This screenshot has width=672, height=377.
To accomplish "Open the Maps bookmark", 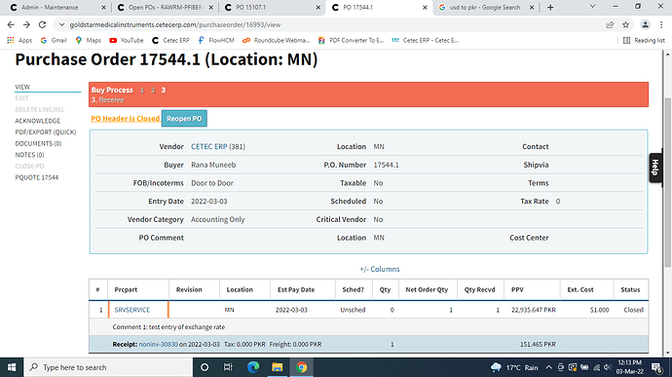I will 89,40.
